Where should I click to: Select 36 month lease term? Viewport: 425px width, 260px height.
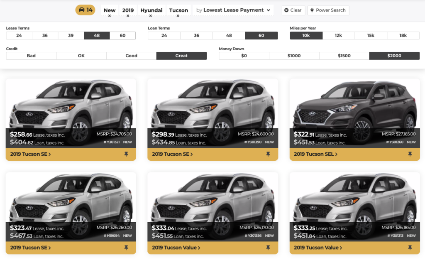(45, 36)
